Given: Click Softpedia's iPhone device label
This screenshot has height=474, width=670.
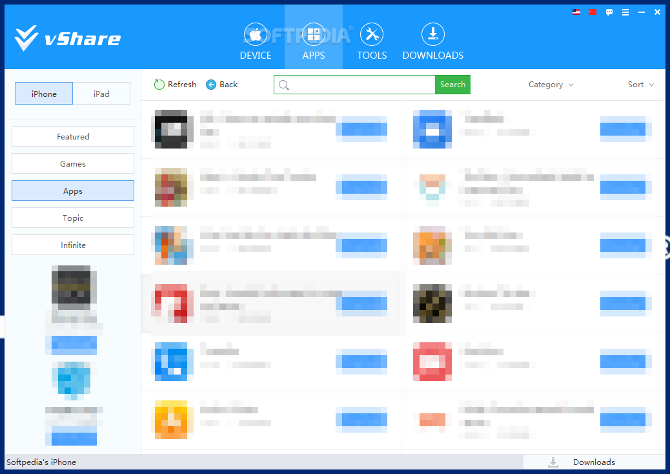Looking at the screenshot, I should click(x=41, y=462).
